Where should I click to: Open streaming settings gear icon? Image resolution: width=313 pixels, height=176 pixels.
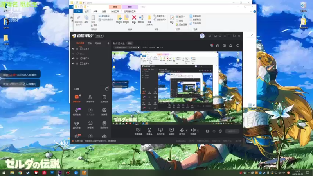(x=220, y=131)
